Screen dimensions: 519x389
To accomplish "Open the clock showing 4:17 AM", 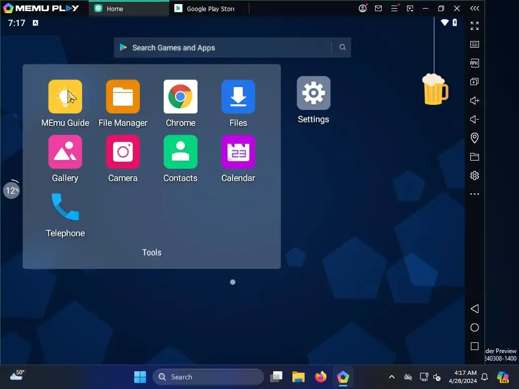I will point(462,377).
